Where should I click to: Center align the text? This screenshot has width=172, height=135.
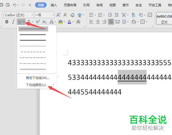click(x=98, y=22)
